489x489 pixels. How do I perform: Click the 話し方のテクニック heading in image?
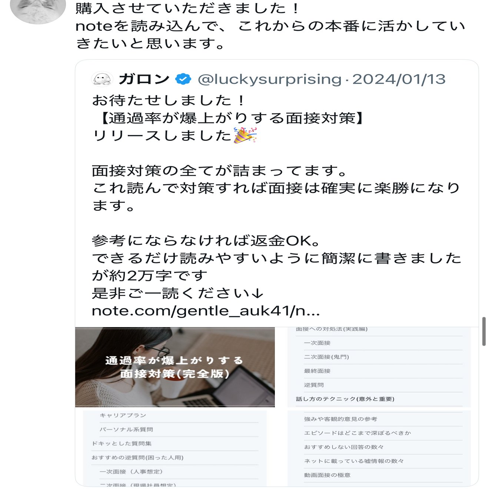(x=345, y=399)
